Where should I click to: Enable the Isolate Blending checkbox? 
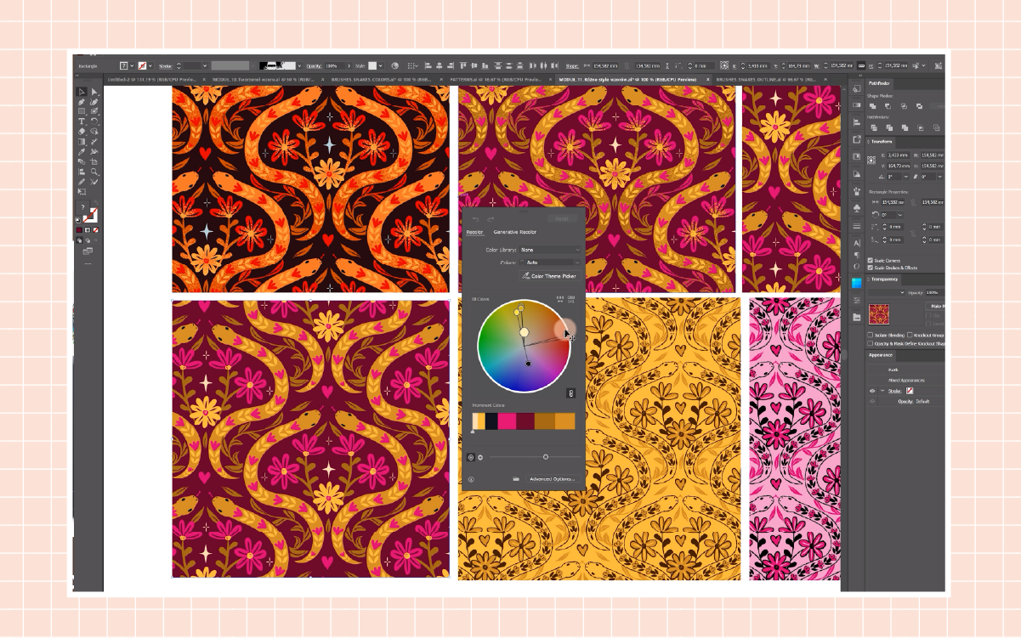click(x=870, y=335)
